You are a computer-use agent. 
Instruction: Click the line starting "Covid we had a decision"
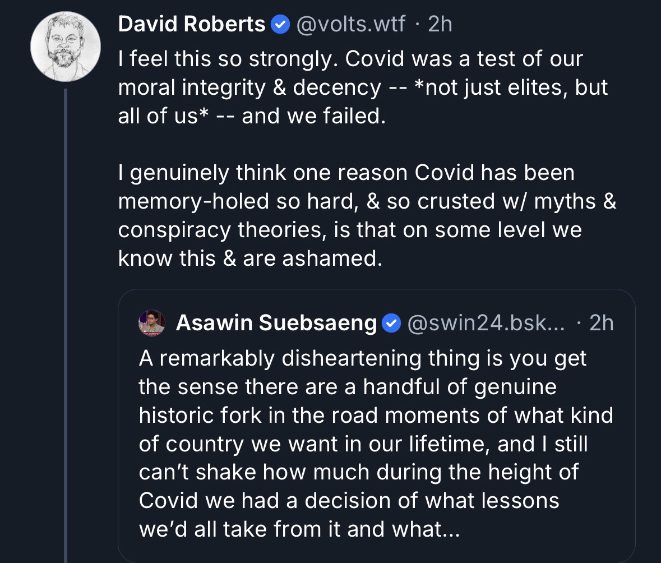pyautogui.click(x=349, y=500)
